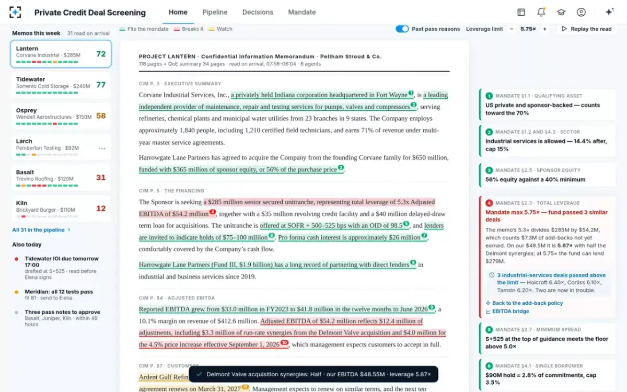Click the Delmont Valve synergies toast notification
This screenshot has width=627, height=392.
[313, 374]
